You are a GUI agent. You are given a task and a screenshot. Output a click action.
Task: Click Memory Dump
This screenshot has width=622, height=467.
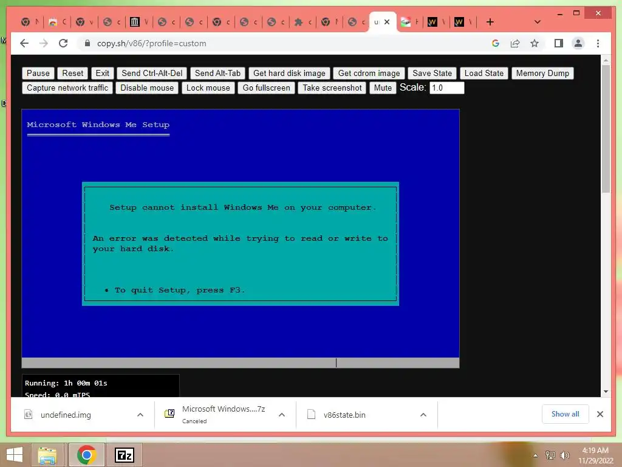[x=542, y=73]
